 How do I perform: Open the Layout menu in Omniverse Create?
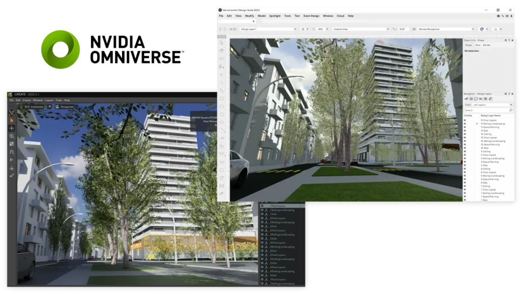click(x=49, y=101)
